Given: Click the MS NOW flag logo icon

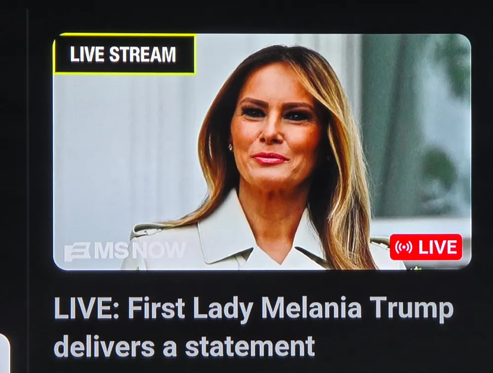Looking at the screenshot, I should coord(78,253).
